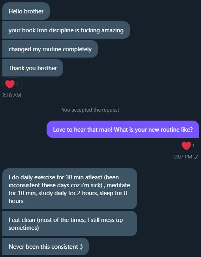This screenshot has height=257, width=201.
Task: Click reaction count beside the left heart
Action: (x=17, y=84)
